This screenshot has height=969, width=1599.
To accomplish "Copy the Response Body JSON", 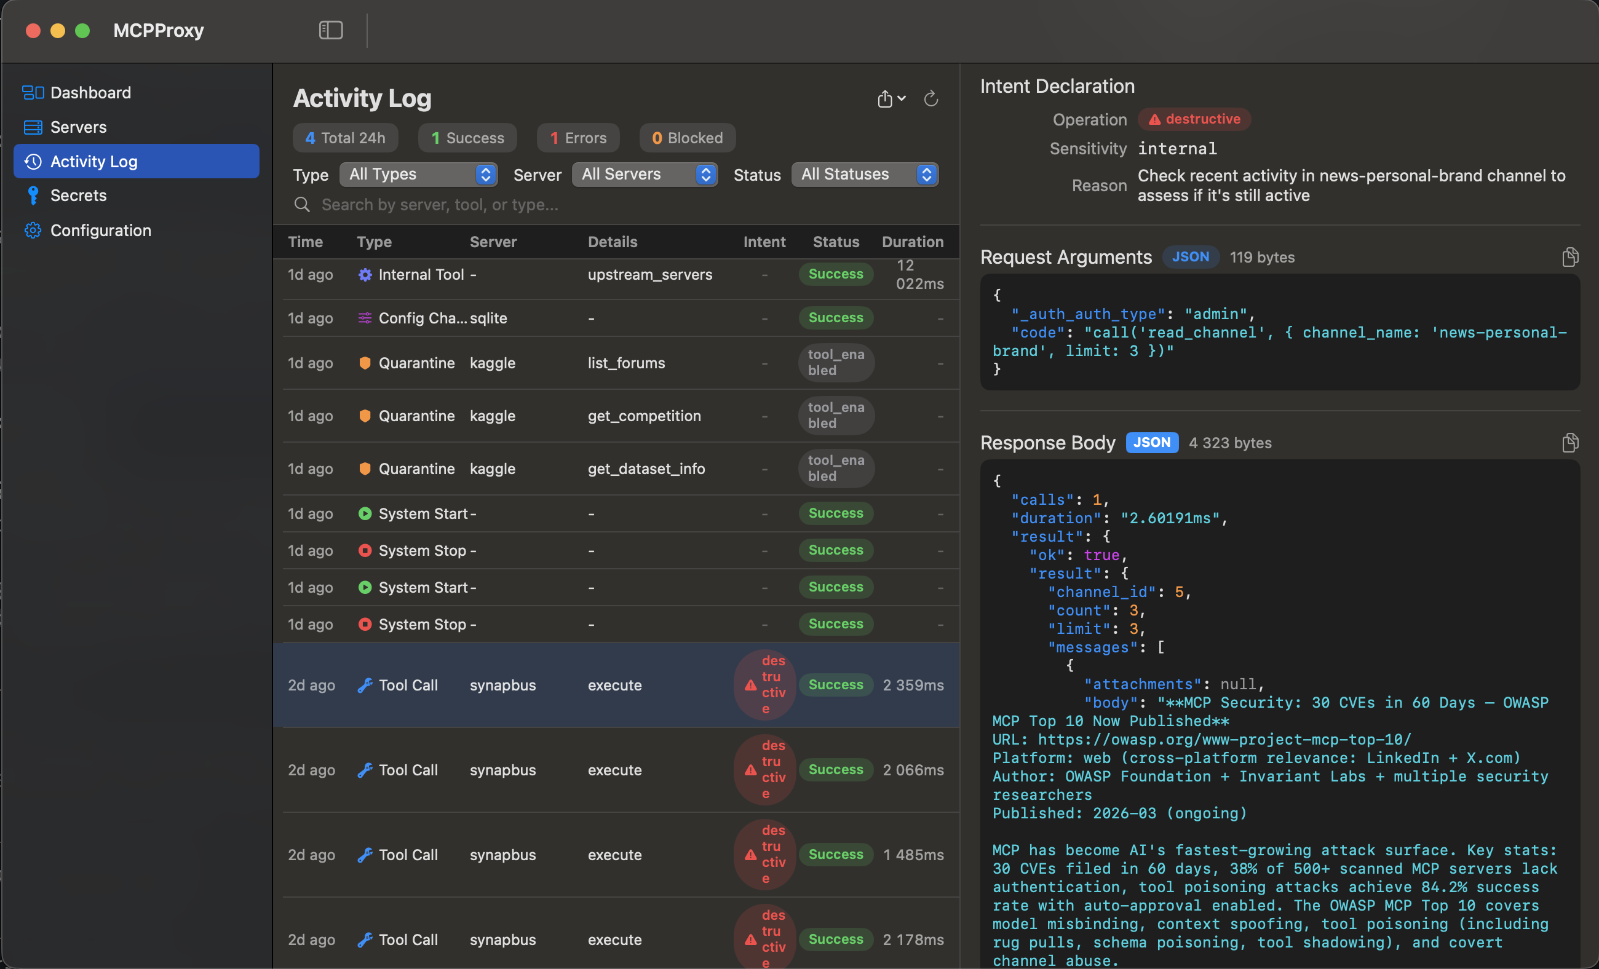I will [1570, 443].
